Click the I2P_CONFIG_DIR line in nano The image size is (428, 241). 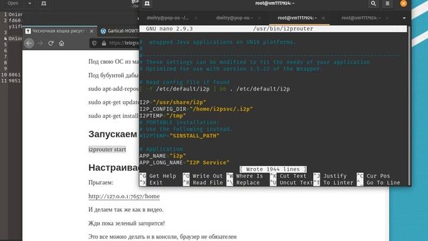point(196,109)
